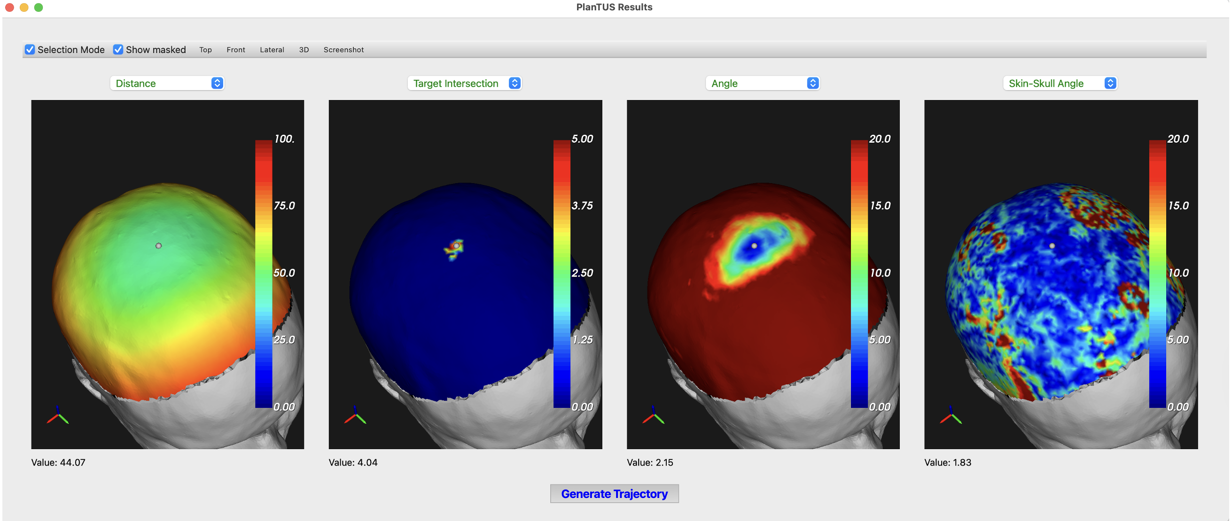The width and height of the screenshot is (1232, 521).
Task: Click the marker dot on Target Intersection hotspot
Action: [x=457, y=246]
